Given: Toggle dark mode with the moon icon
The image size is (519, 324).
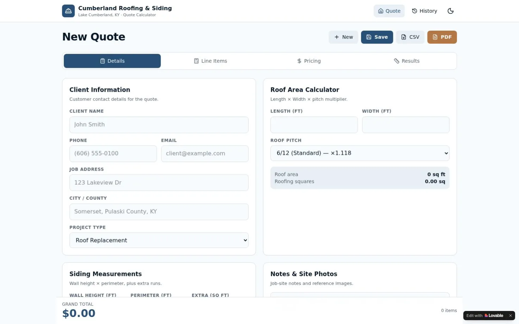Looking at the screenshot, I should 450,11.
